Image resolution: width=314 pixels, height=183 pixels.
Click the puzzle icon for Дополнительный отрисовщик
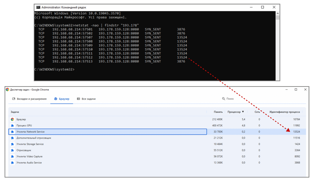coord(12,138)
